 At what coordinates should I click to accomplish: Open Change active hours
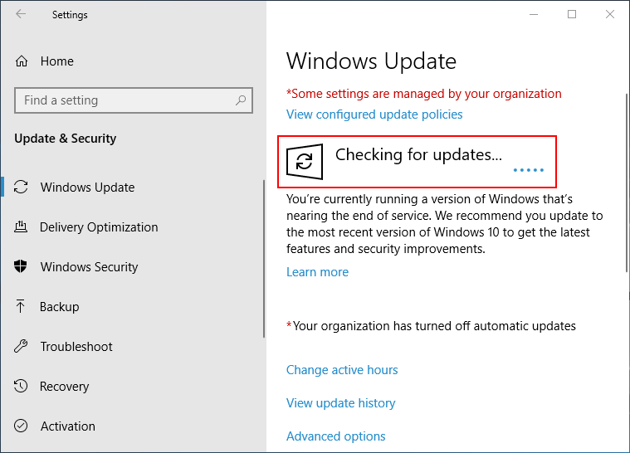coord(342,370)
